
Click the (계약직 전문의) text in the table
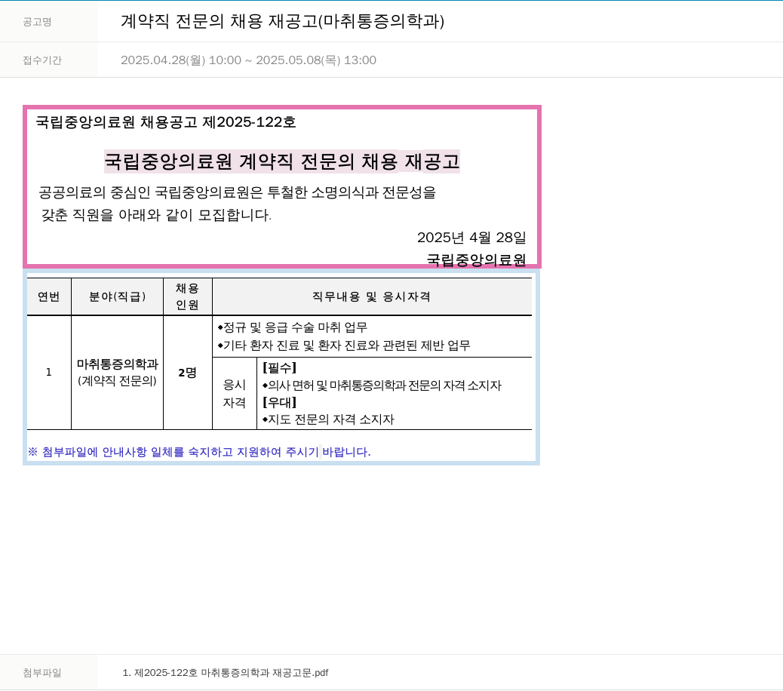[x=118, y=381]
